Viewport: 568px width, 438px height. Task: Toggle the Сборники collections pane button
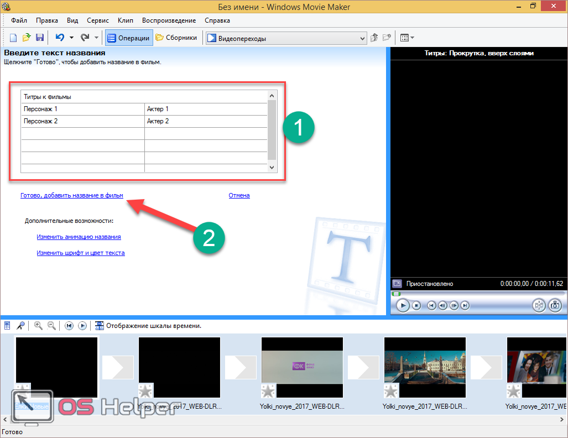pos(176,38)
